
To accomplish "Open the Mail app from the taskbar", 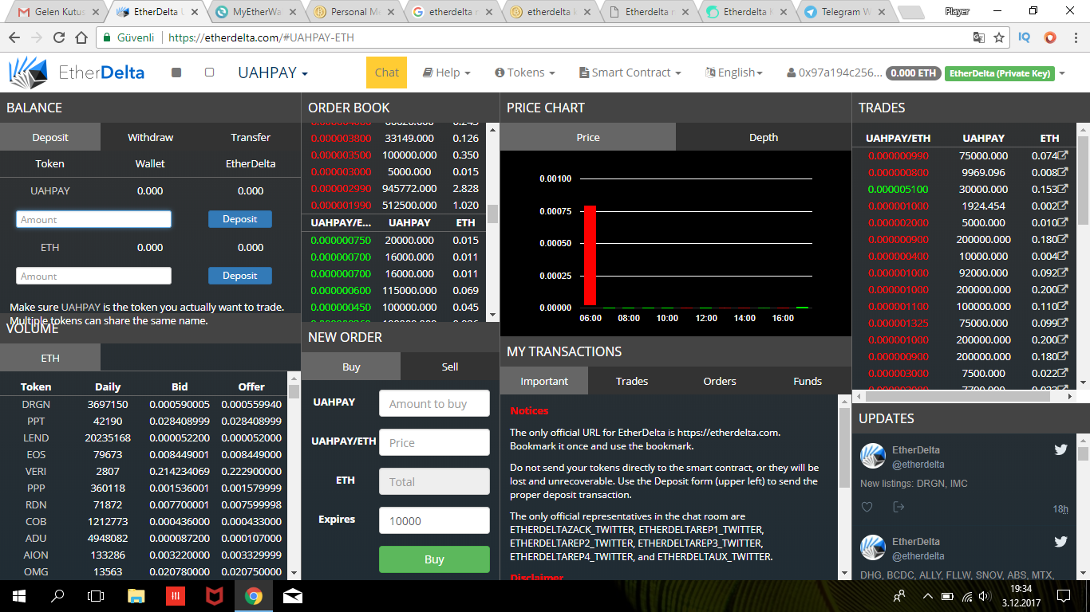I will (x=293, y=595).
